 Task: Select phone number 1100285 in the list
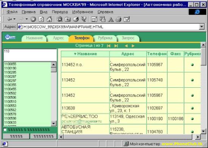point(10,72)
